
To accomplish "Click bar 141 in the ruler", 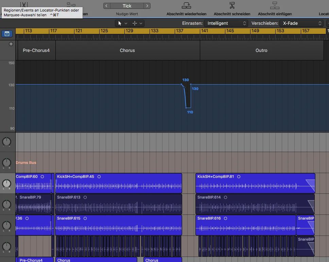I will (x=205, y=31).
